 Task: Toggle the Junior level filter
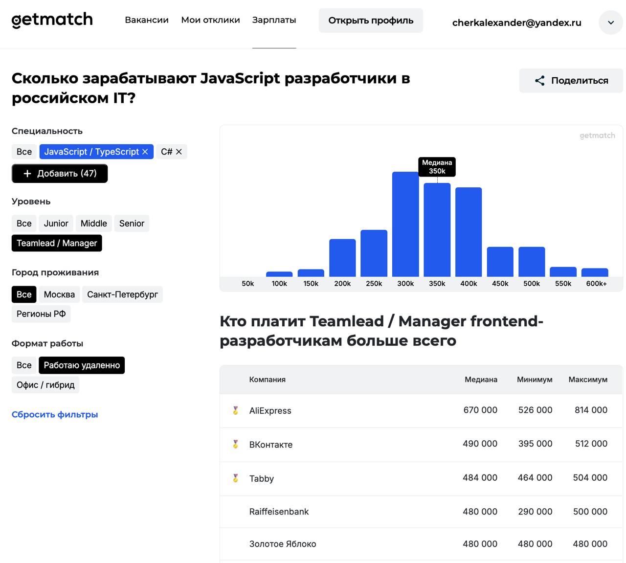coord(56,224)
